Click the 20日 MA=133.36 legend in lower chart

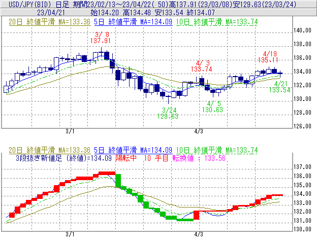pos(50,150)
